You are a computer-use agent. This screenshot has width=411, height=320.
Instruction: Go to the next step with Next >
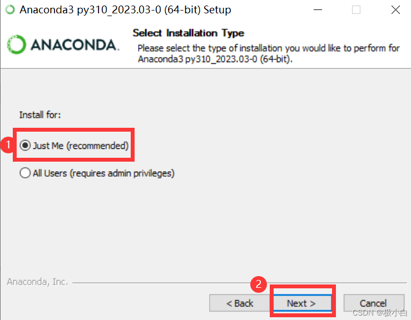pyautogui.click(x=303, y=303)
